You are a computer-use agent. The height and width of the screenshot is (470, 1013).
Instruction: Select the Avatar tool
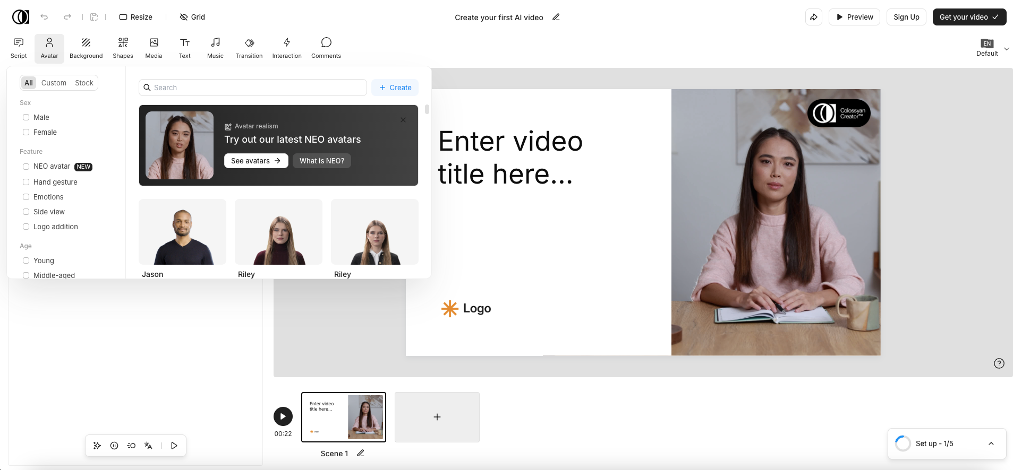49,48
